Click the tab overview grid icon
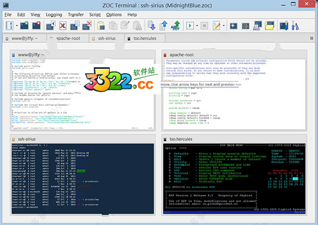Viewport: 318px width, 225px height. tap(312, 38)
